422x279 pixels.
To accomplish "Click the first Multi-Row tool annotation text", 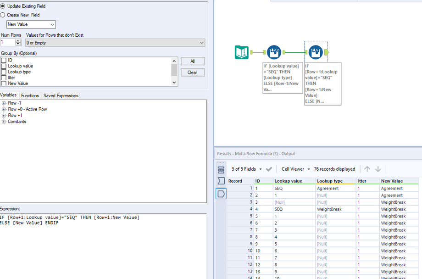I will tap(283, 78).
